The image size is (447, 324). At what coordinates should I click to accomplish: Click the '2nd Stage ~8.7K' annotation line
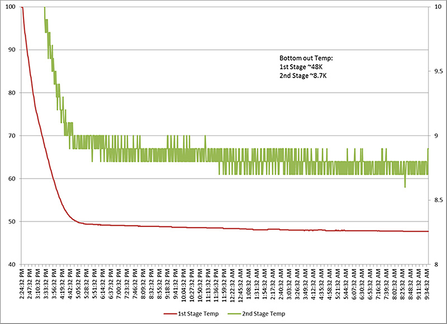(303, 75)
